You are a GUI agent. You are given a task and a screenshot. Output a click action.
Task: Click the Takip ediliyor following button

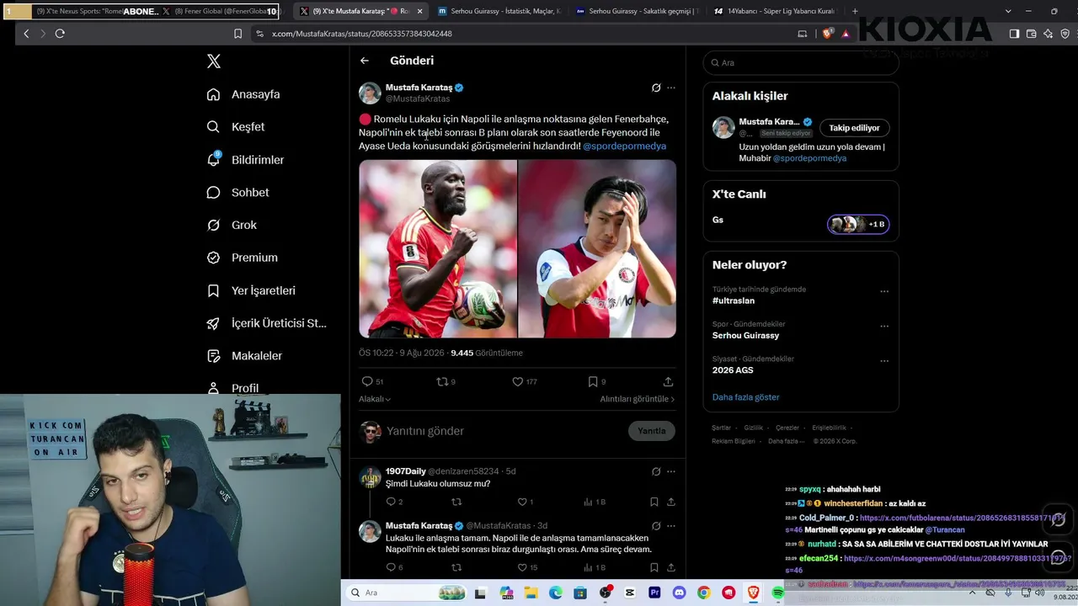(854, 128)
